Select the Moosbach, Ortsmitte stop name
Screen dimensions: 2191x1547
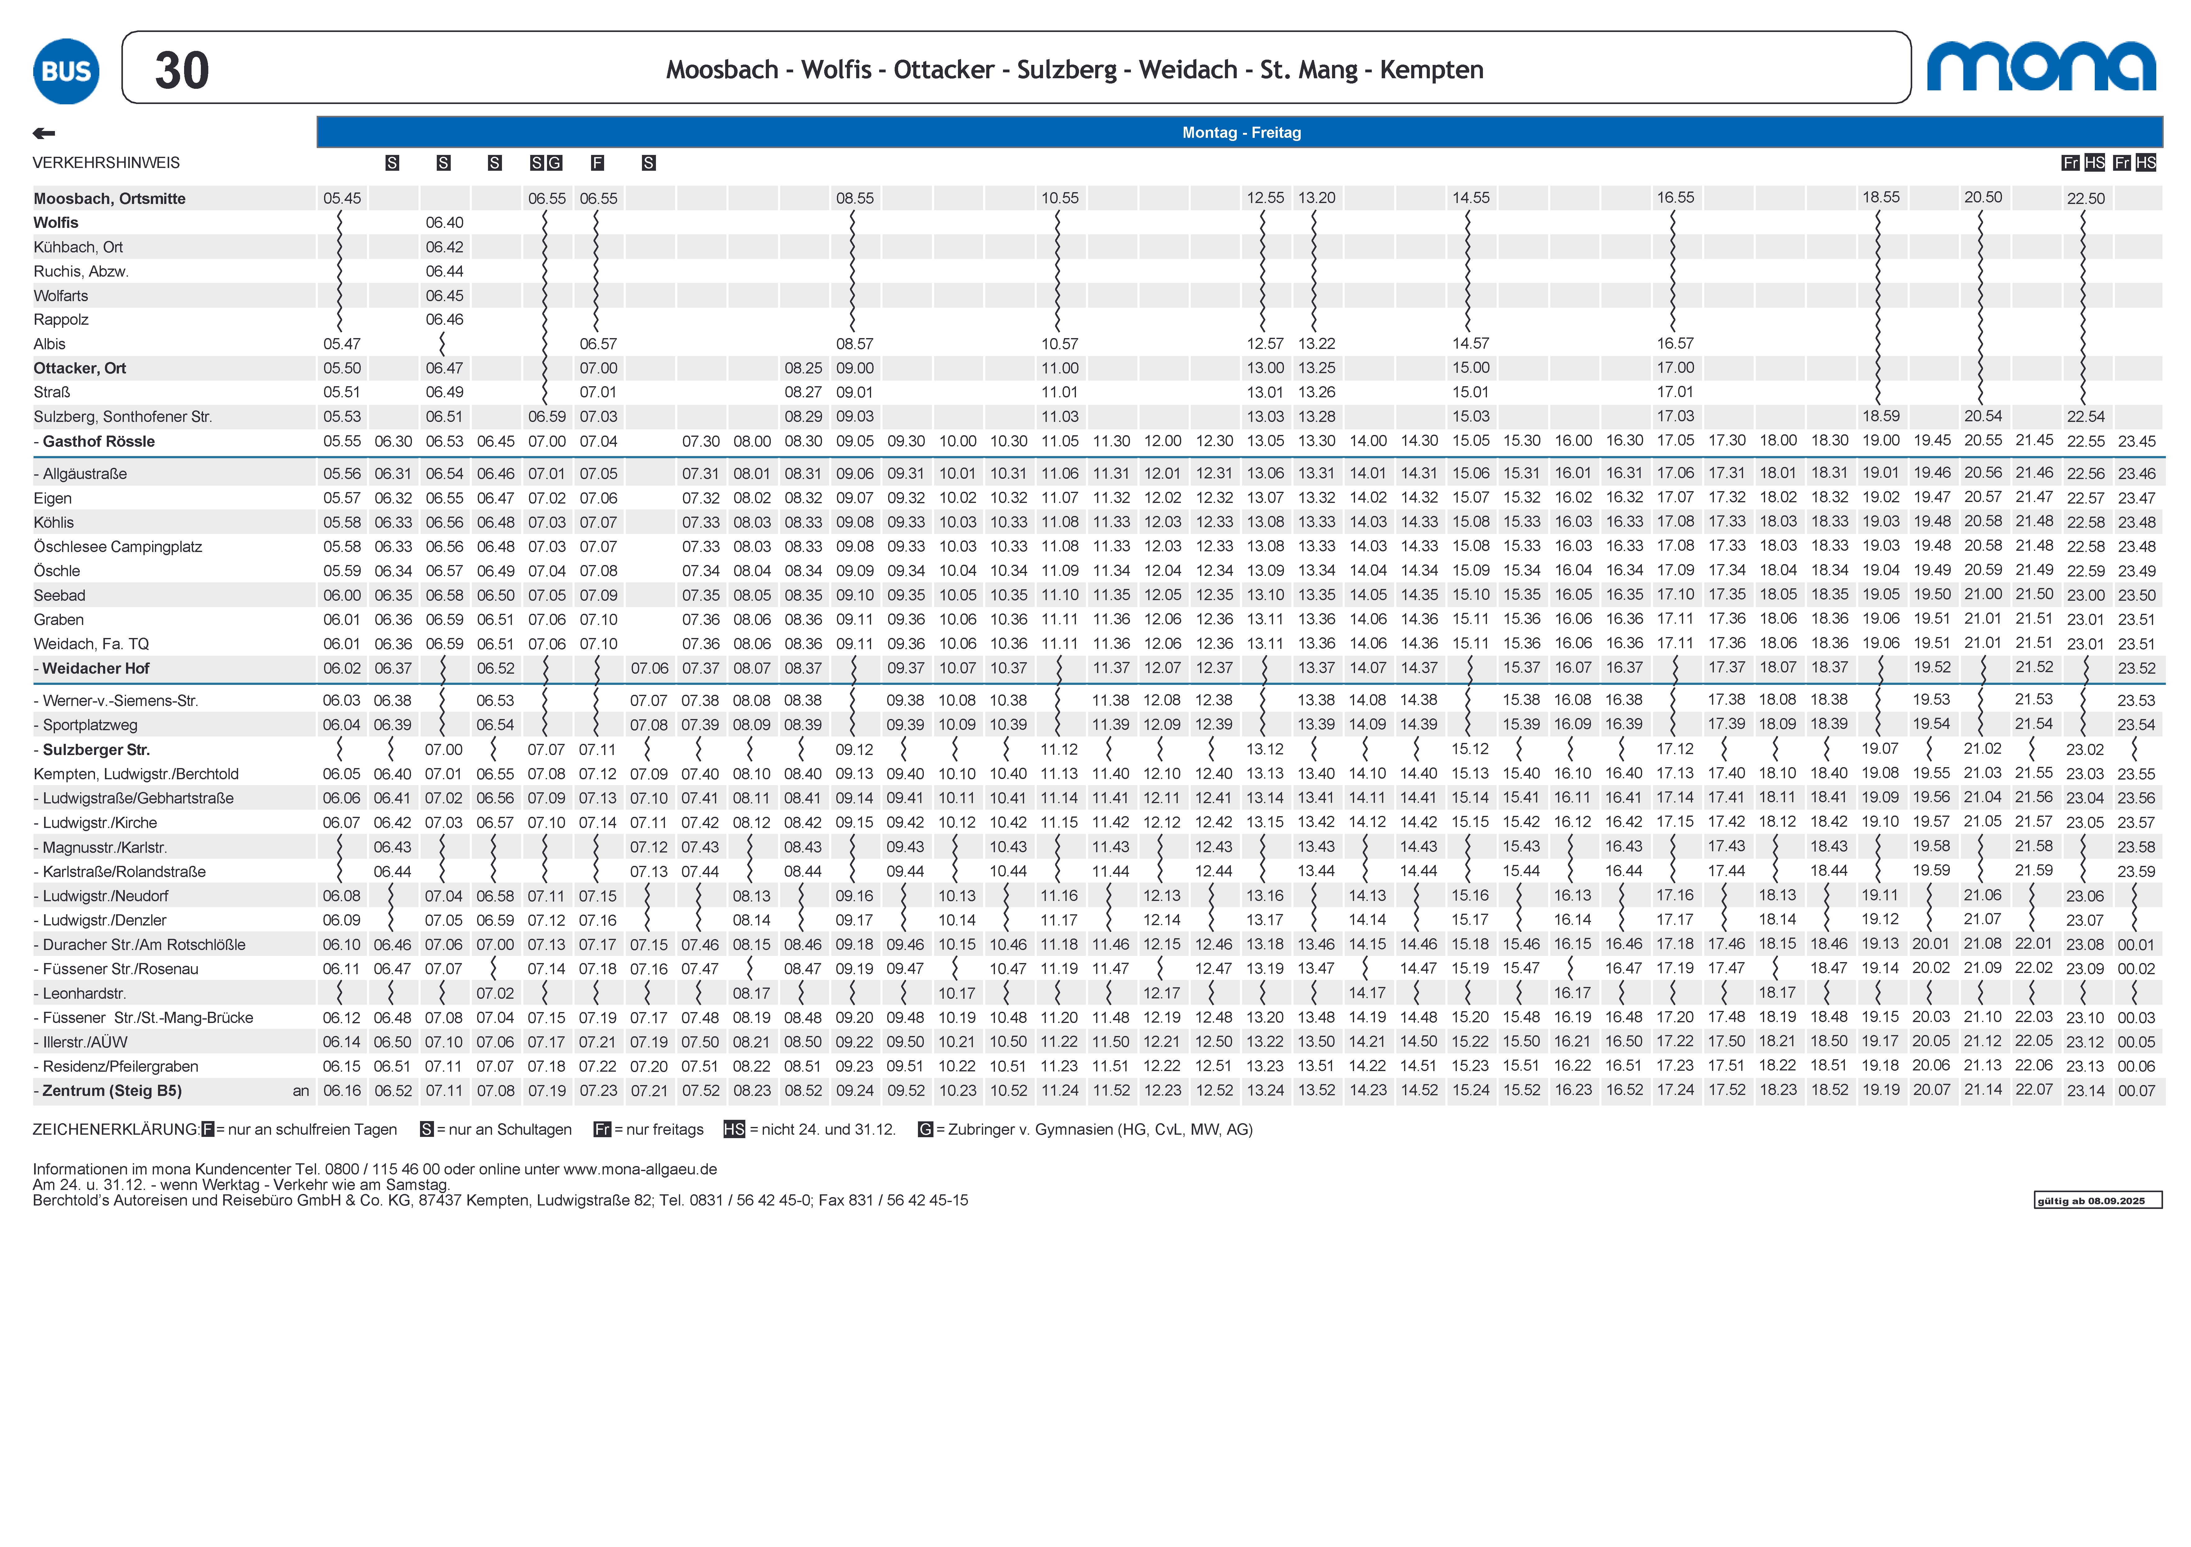coord(110,198)
